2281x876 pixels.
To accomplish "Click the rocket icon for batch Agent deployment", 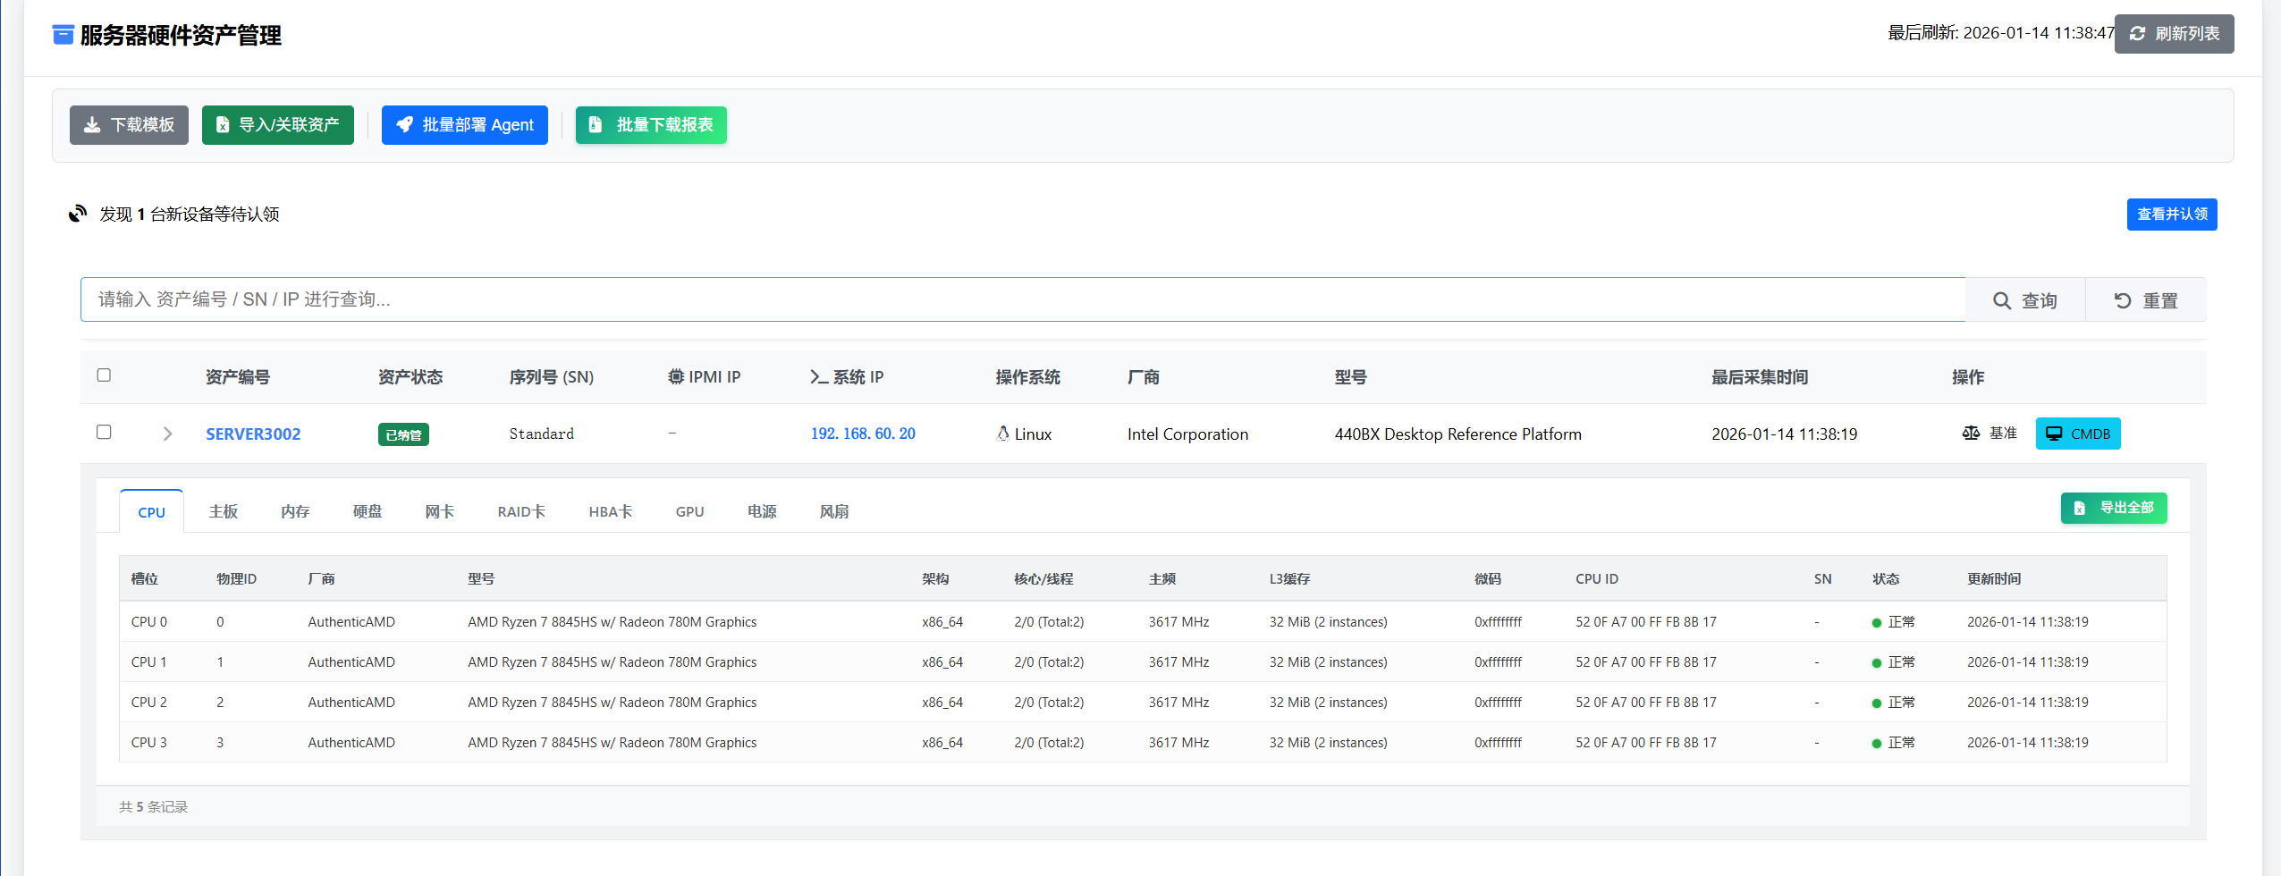I will (x=404, y=125).
